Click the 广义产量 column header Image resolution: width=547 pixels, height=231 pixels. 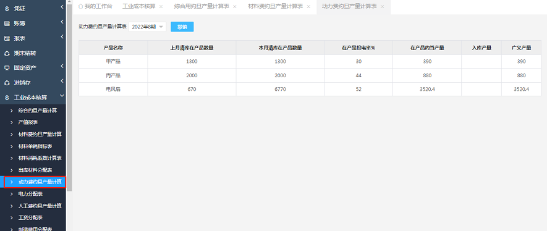522,48
